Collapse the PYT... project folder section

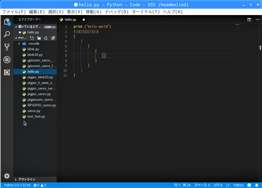click(x=16, y=38)
